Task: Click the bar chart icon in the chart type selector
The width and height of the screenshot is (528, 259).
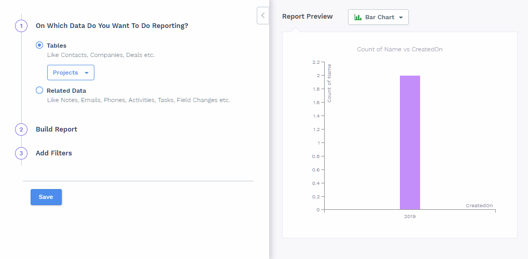Action: coord(358,17)
